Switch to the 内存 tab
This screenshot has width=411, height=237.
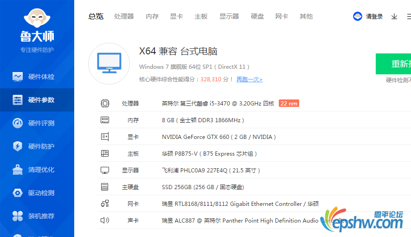click(152, 16)
